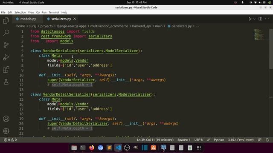Image resolution: width=273 pixels, height=153 pixels.
Task: Open the GIMP icon in the dock
Action: coord(136,147)
